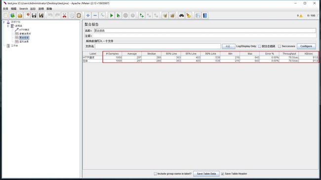
Task: Clear results with single broom icon
Action: tap(165, 16)
